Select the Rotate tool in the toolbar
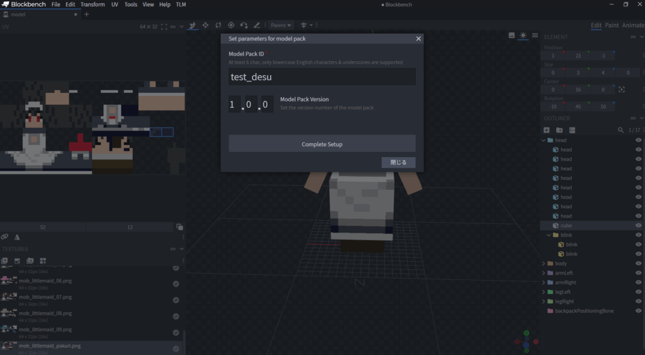645x355 pixels. click(218, 25)
